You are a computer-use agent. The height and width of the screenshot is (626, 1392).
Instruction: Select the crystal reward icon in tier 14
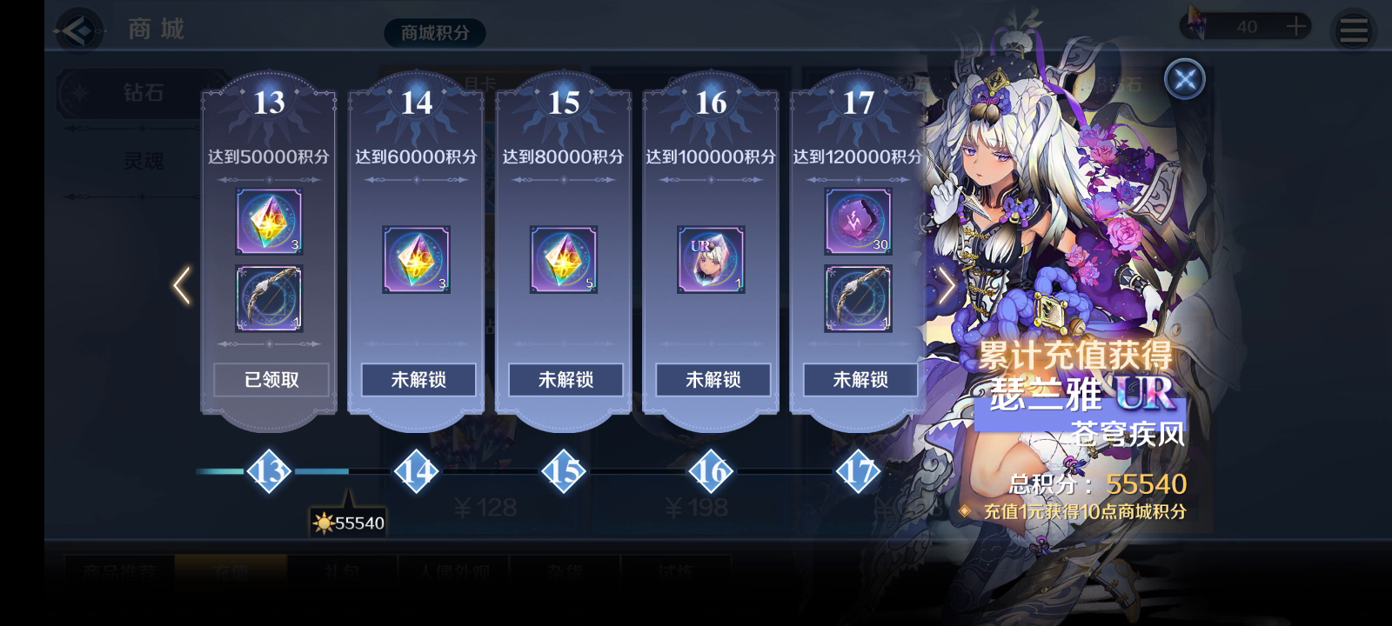416,260
